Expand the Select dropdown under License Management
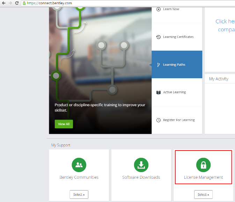This screenshot has height=202, width=235. tap(203, 195)
